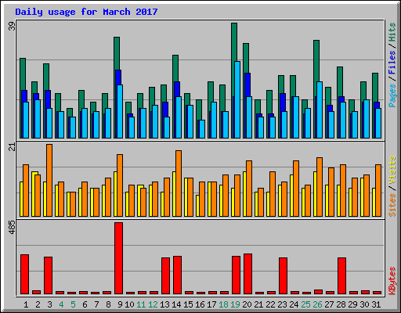Click day 10 on the x-axis
The image size is (401, 313).
[129, 304]
